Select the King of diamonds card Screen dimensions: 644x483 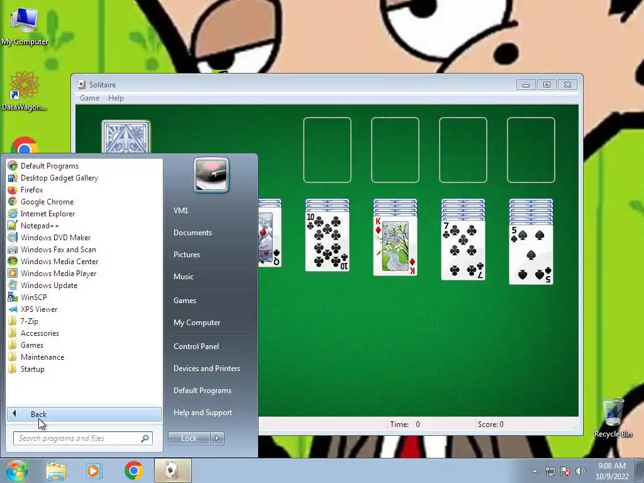pyautogui.click(x=395, y=246)
